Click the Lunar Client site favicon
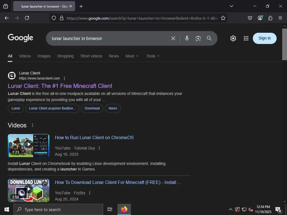Screen dimensions: 287x215 pyautogui.click(x=12, y=76)
